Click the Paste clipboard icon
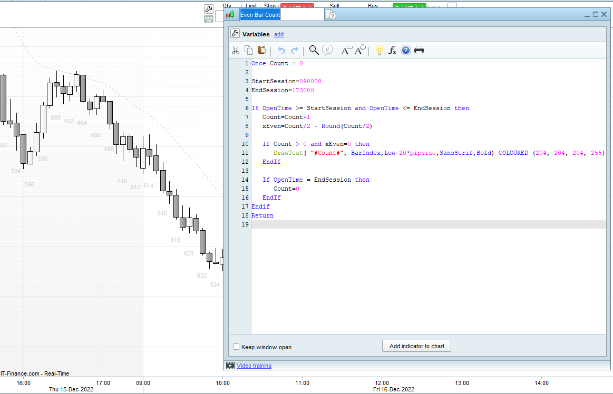Screen dimensions: 613x394 tap(261, 51)
